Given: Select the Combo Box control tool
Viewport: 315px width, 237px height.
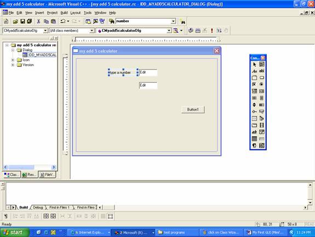Looking at the screenshot, I should (254, 91).
